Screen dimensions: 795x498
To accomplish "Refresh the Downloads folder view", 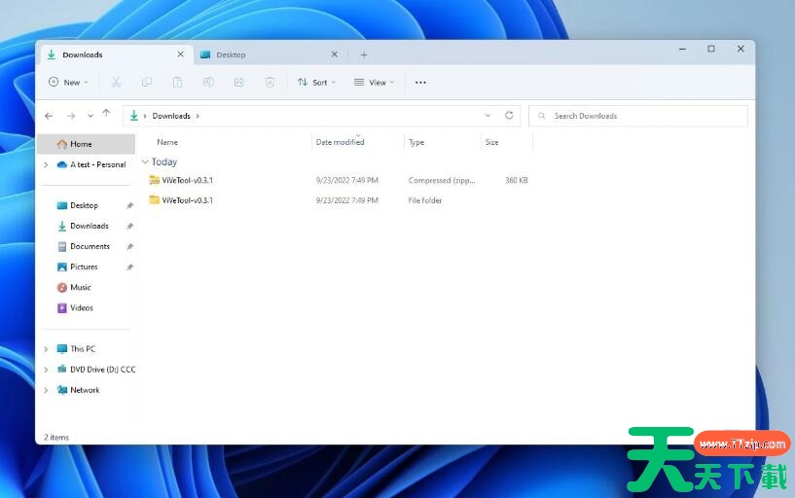I will click(x=509, y=116).
